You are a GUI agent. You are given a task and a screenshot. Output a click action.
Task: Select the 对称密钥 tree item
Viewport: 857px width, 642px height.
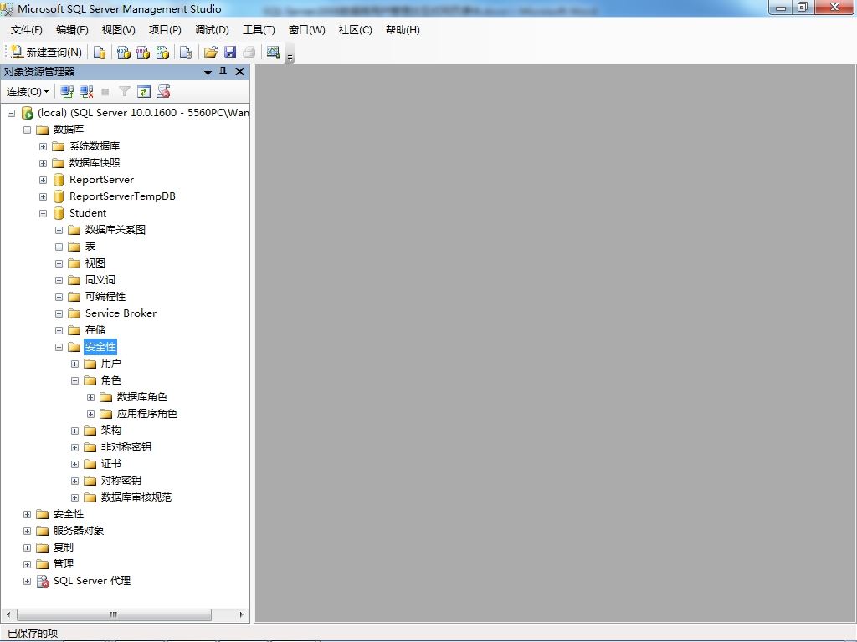[x=121, y=481]
